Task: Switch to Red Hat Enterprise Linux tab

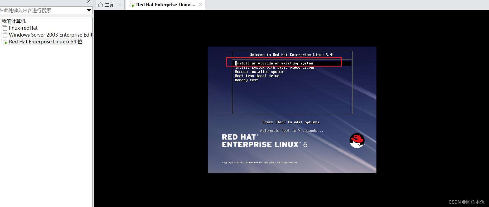Action: [x=166, y=5]
